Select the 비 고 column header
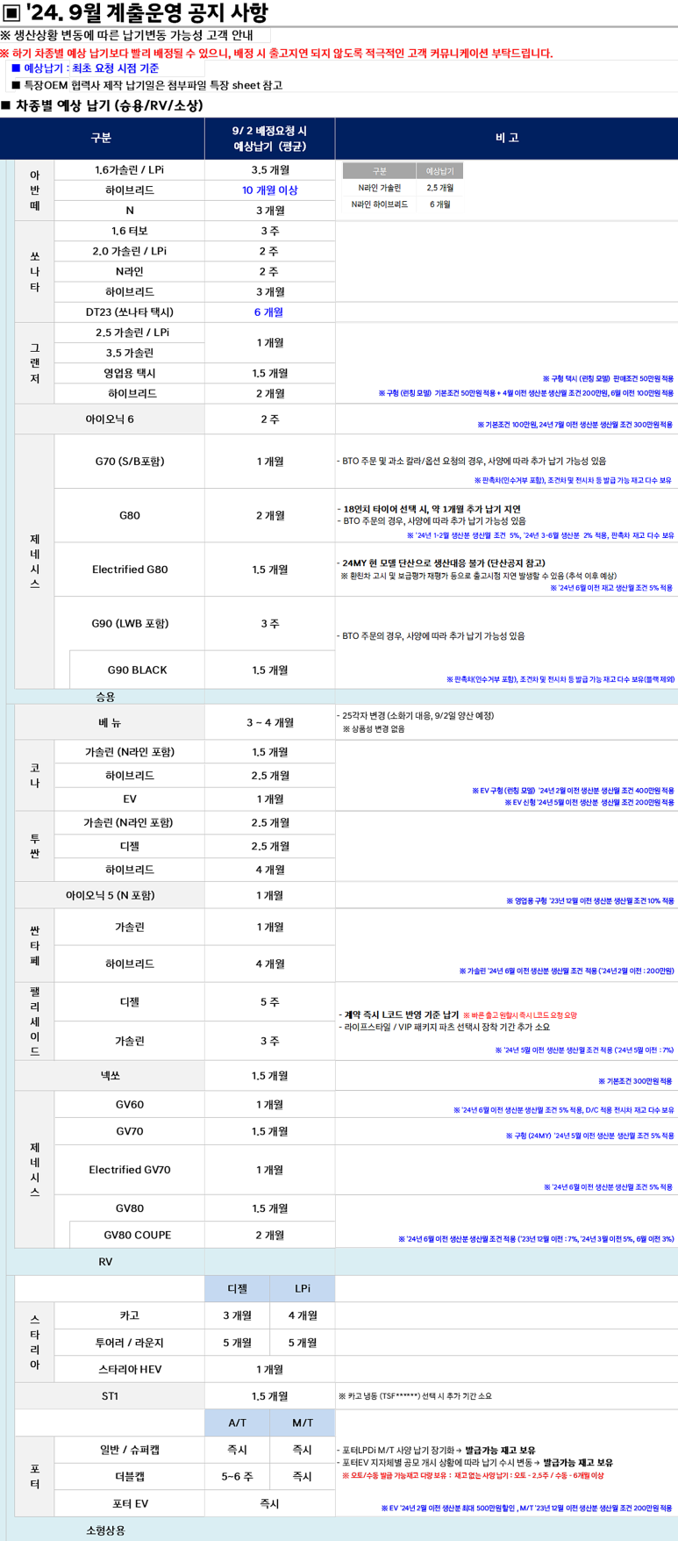The image size is (678, 1541). [x=507, y=139]
